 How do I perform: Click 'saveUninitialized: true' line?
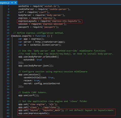pos(39,78)
